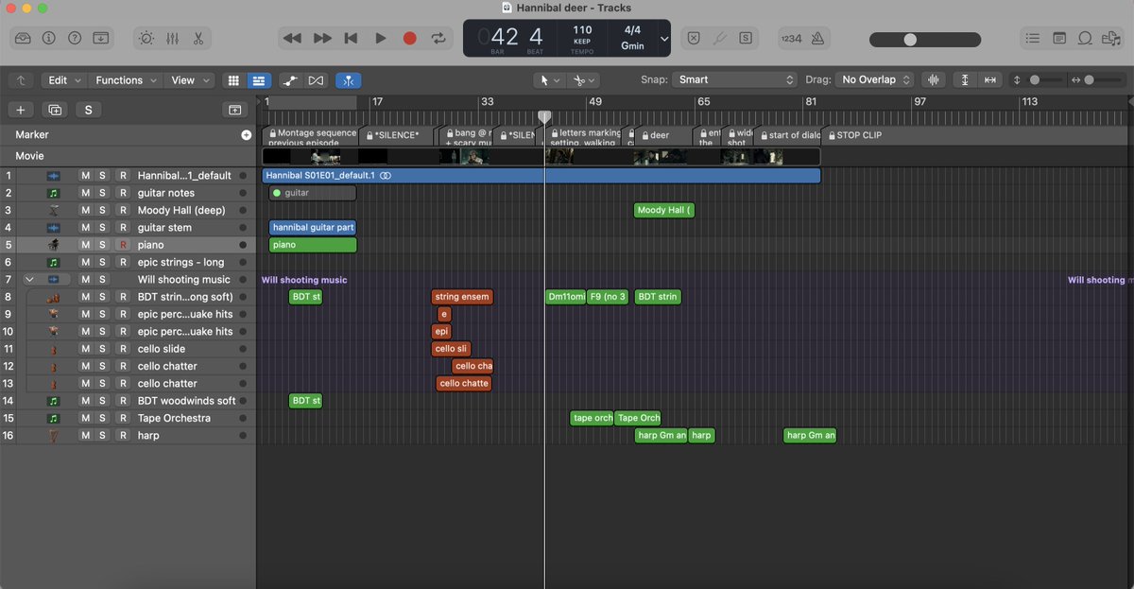Viewport: 1134px width, 589px height.
Task: Open the Tuner fork icon
Action: click(719, 39)
